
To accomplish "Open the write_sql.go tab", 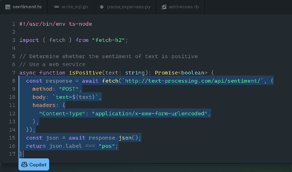I will click(70, 7).
